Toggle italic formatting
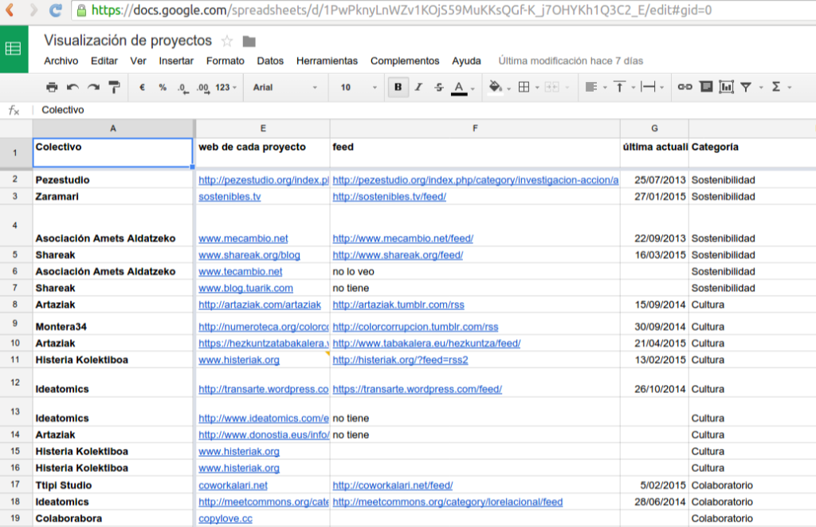The image size is (816, 527). [418, 87]
